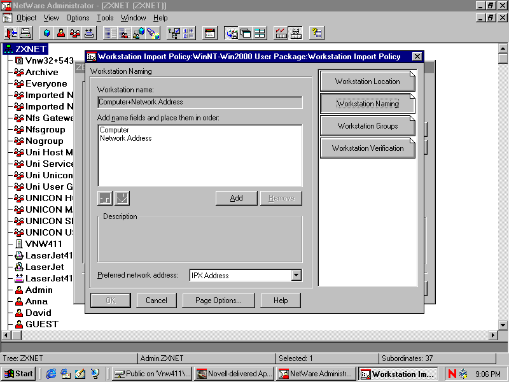Click the cascade windows toolbar icon
The image size is (509, 382).
click(x=246, y=33)
